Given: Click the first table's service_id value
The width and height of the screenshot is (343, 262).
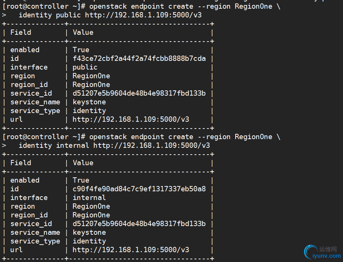Looking at the screenshot, I should [x=139, y=93].
